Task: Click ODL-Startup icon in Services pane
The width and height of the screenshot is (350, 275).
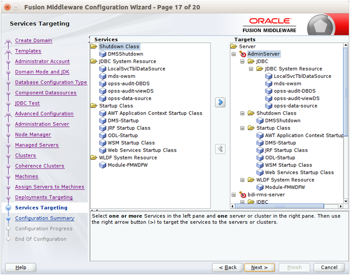Action: pos(103,136)
